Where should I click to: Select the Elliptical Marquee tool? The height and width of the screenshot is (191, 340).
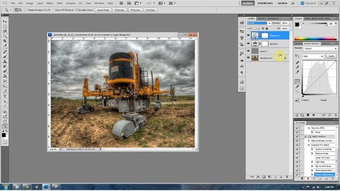point(5,27)
